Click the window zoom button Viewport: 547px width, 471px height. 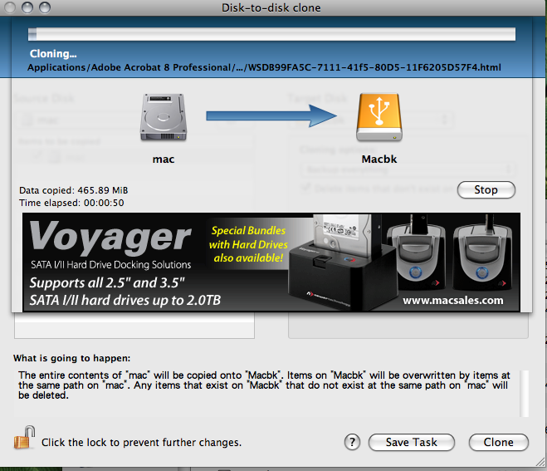tap(45, 7)
